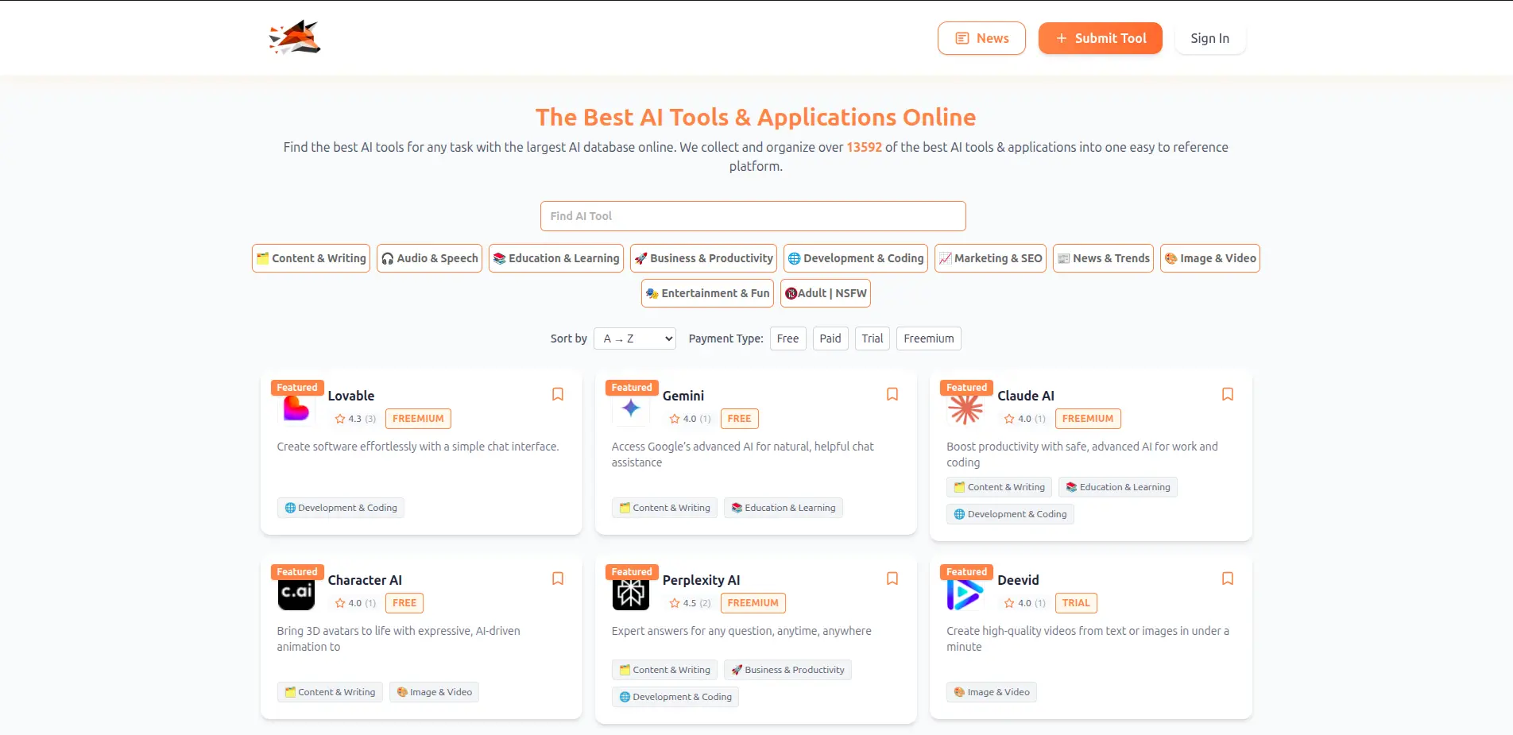The width and height of the screenshot is (1513, 735).
Task: Bookmark the Lovable tool
Action: tap(558, 394)
